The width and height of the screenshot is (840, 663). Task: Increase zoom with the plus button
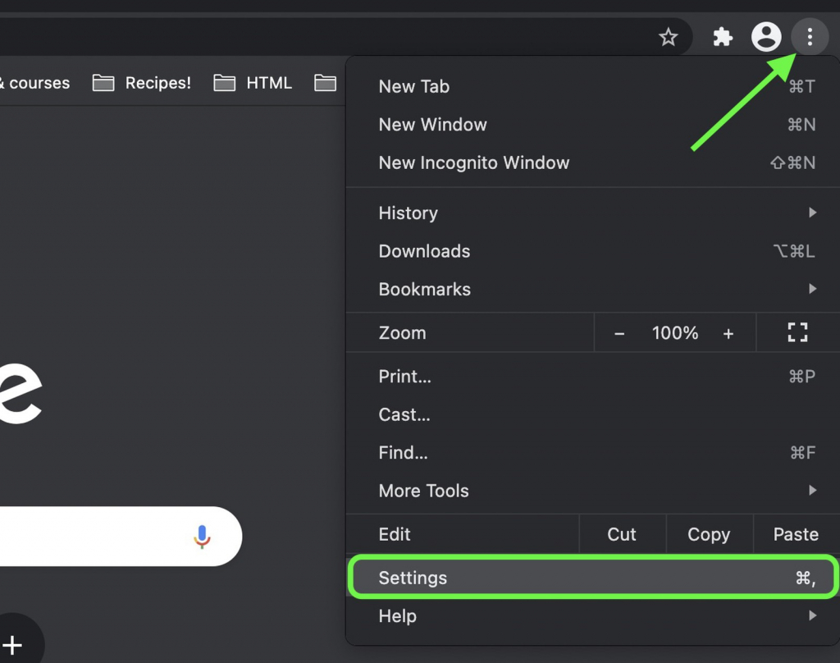(x=728, y=333)
